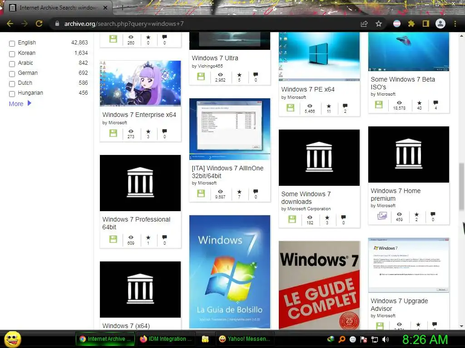Open the Chrome profile avatar
Image resolution: width=465 pixels, height=348 pixels.
click(440, 24)
